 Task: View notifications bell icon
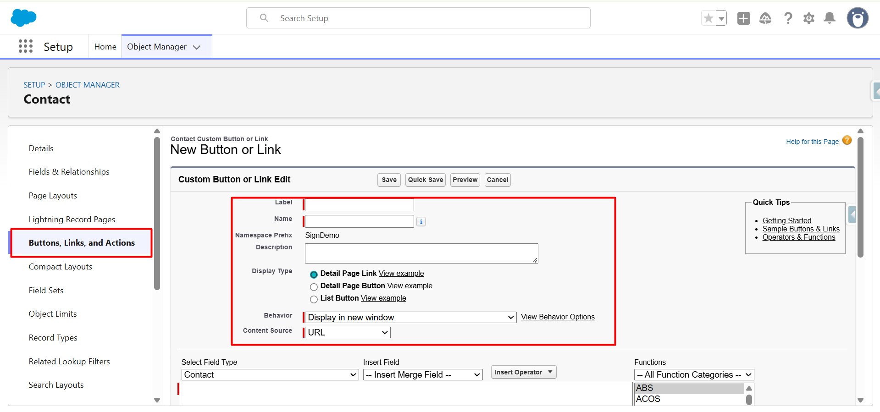pos(830,18)
